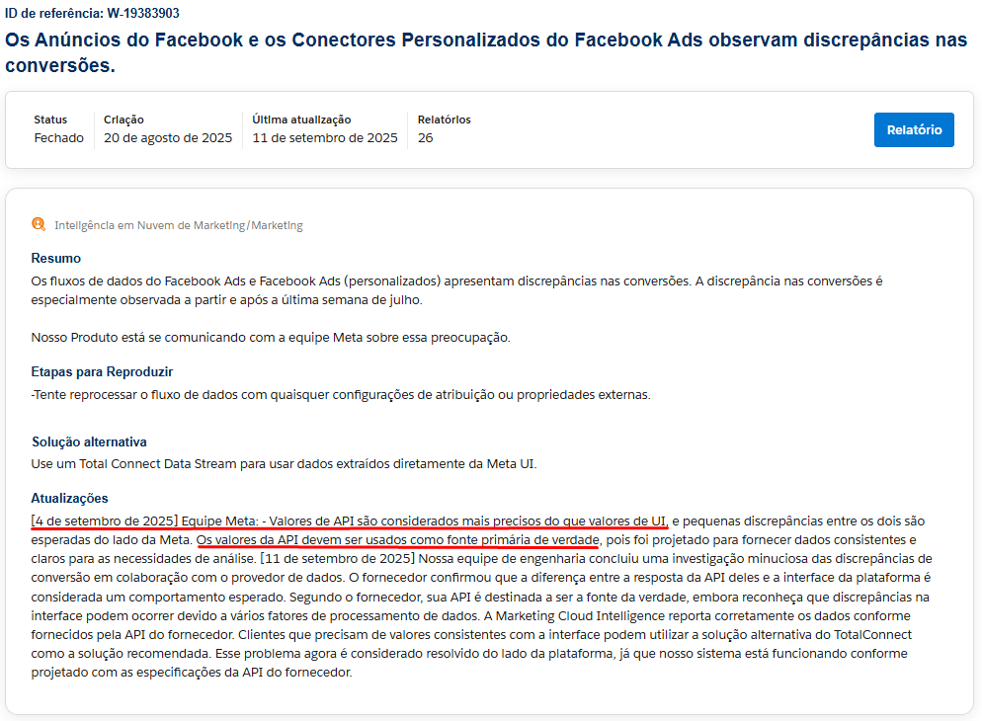Select the Fechado status value

coord(59,138)
